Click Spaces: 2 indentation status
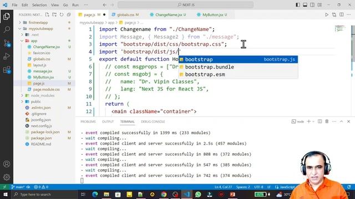Image resolution: width=355 pixels, height=199 pixels. (x=243, y=187)
